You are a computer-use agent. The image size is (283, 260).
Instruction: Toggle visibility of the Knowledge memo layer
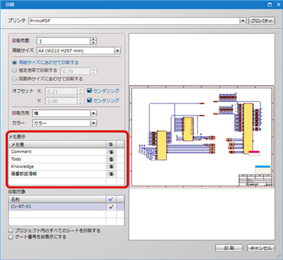pos(111,166)
